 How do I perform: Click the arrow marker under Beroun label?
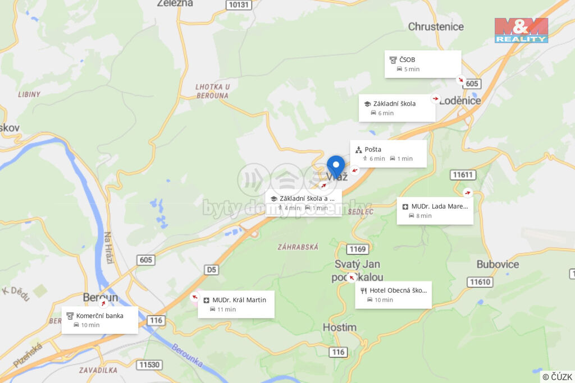(x=103, y=303)
